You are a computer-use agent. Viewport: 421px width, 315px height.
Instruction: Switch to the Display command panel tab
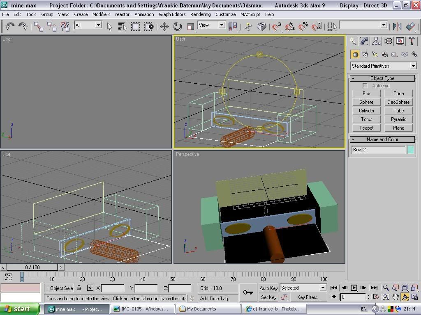pyautogui.click(x=400, y=41)
